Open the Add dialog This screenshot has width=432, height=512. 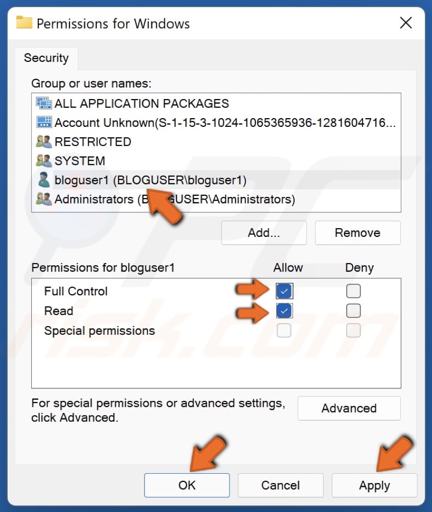(264, 232)
